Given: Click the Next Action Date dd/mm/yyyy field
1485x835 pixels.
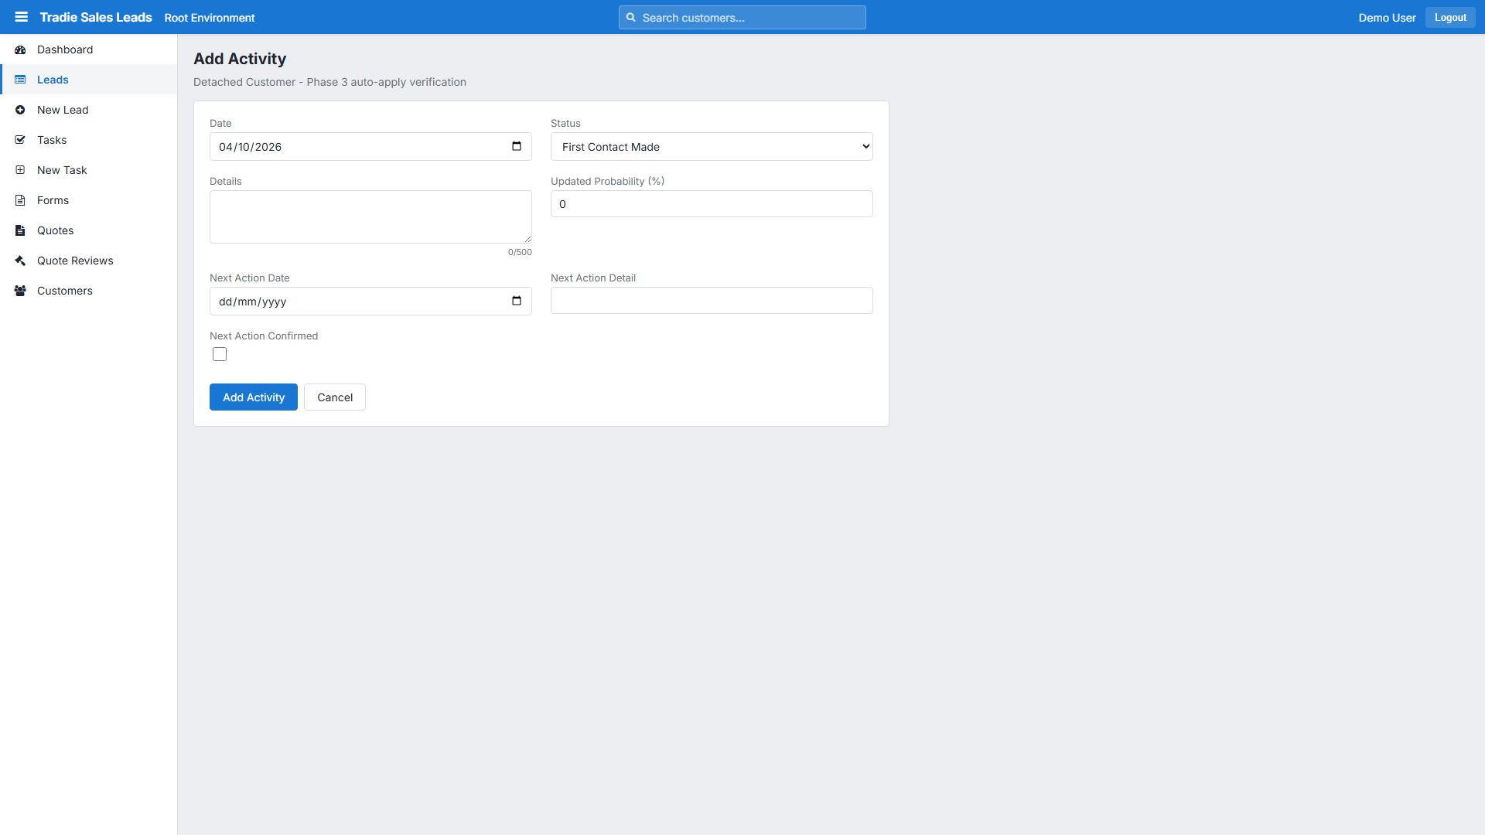Looking at the screenshot, I should coord(370,302).
